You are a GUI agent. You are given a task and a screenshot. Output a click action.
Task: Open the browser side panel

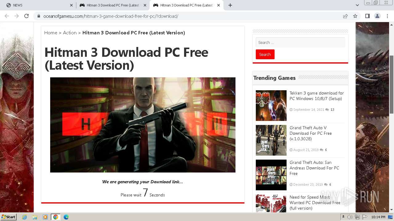[x=367, y=16]
